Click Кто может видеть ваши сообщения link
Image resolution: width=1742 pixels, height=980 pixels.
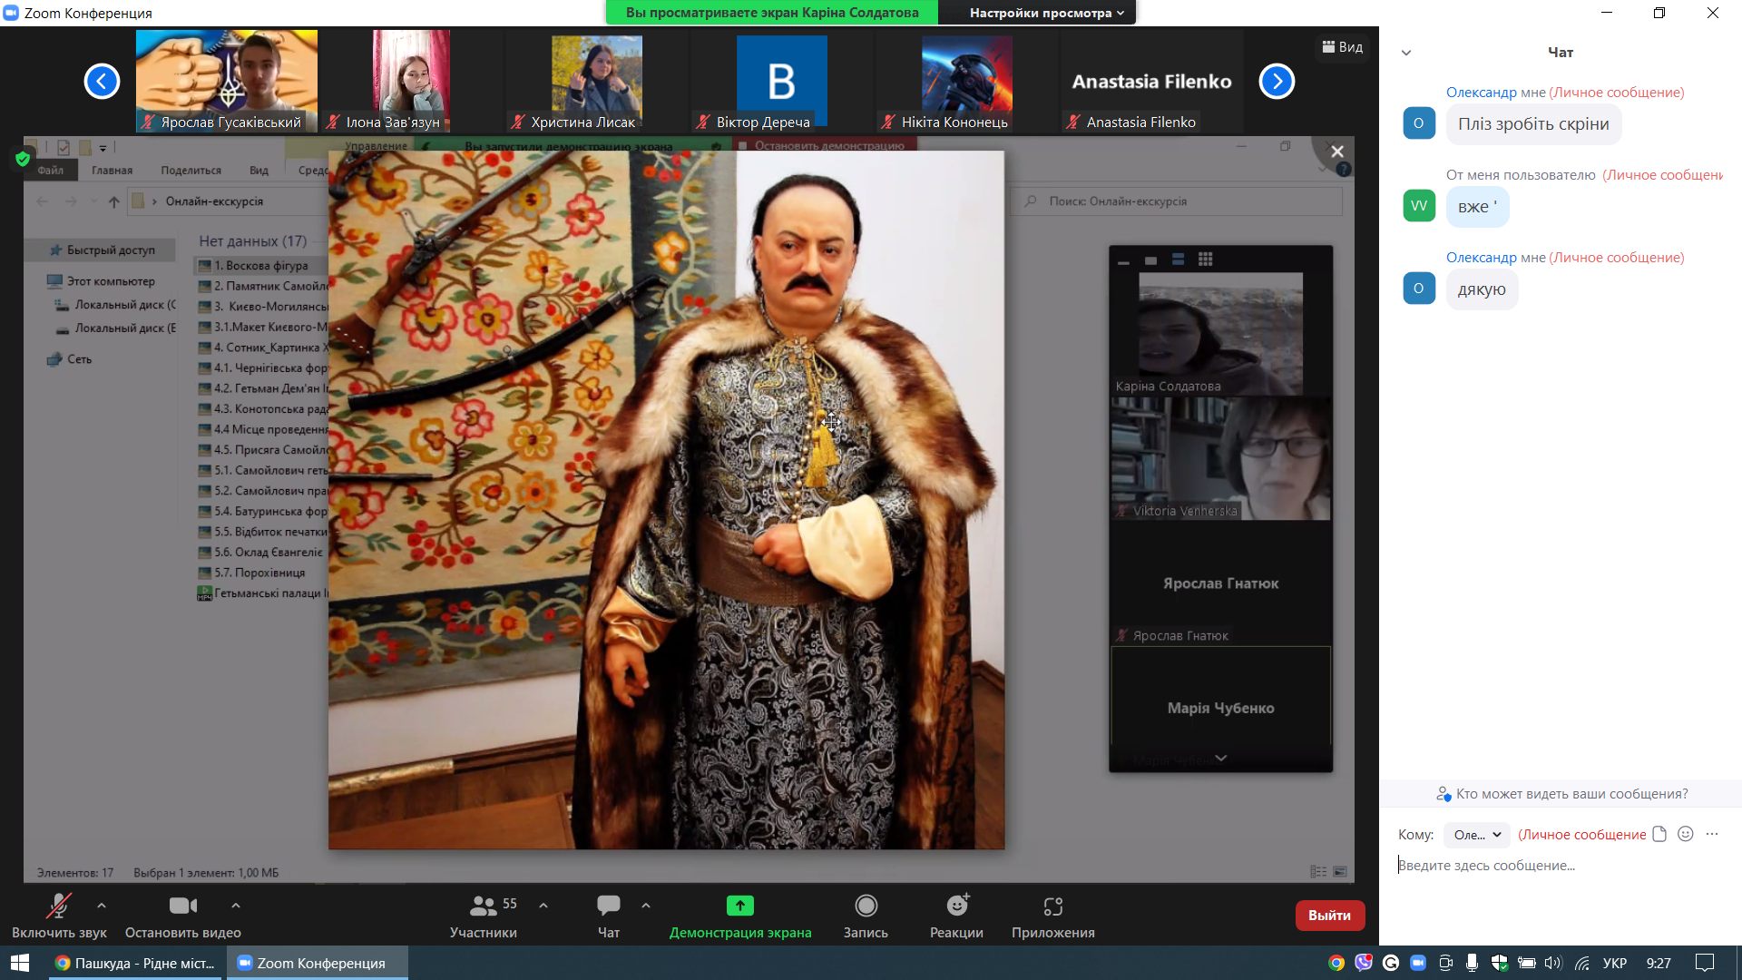tap(1571, 794)
